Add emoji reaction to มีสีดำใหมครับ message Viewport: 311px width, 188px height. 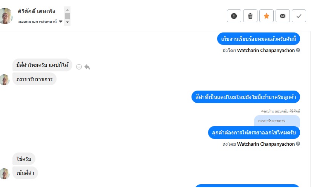79,67
